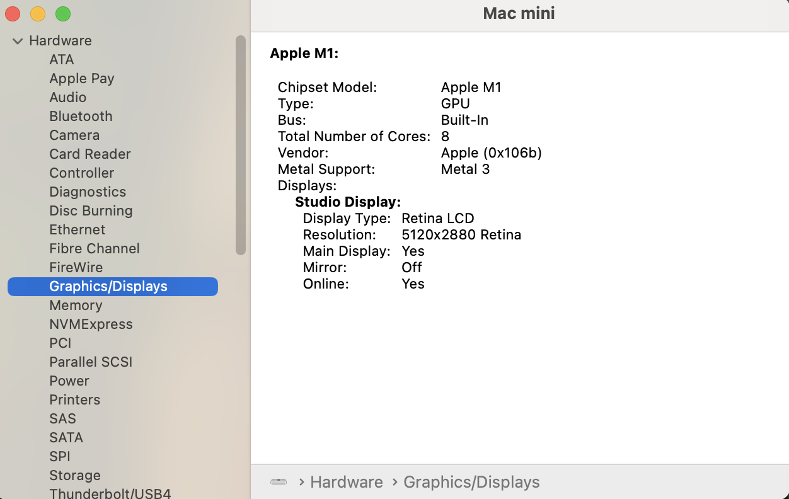
Task: Open the PCI sidebar entry
Action: tap(60, 343)
